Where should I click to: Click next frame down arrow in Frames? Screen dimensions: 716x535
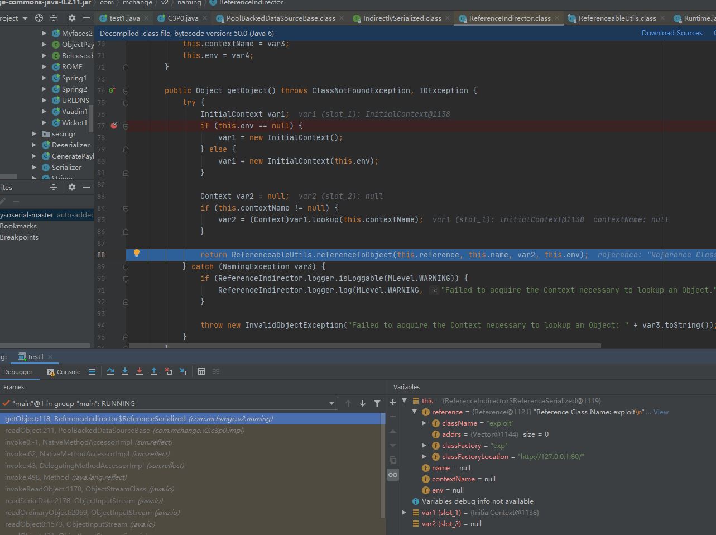363,403
